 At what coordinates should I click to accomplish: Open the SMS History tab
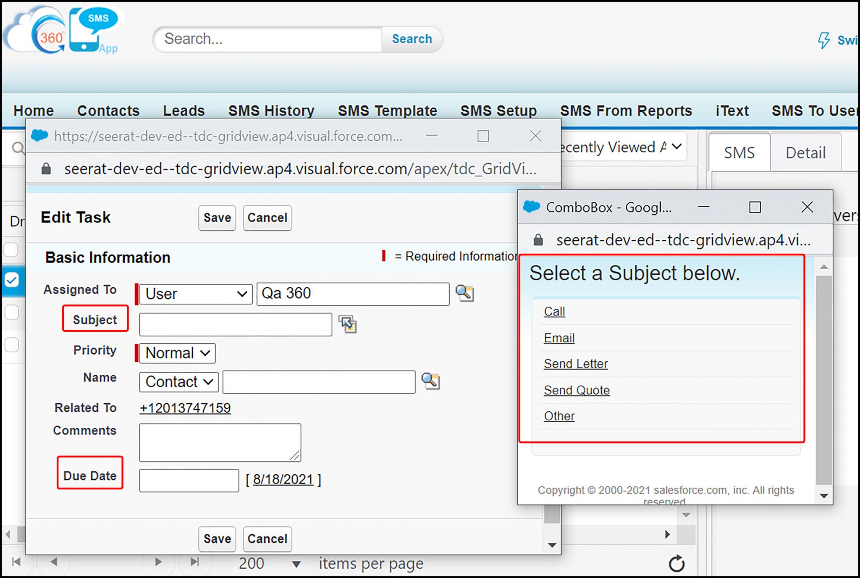271,110
